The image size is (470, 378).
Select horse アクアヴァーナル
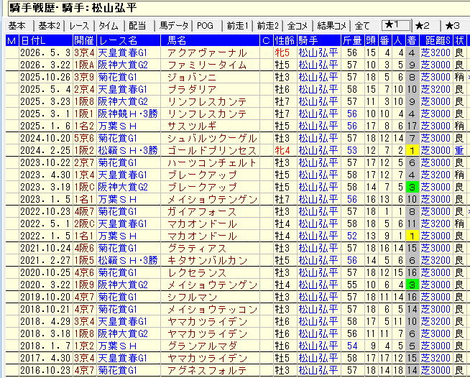coord(207,52)
